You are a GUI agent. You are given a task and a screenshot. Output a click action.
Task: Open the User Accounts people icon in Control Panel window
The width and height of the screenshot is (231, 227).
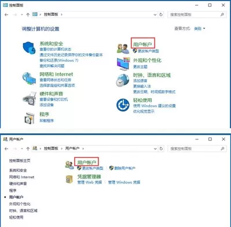pos(123,49)
